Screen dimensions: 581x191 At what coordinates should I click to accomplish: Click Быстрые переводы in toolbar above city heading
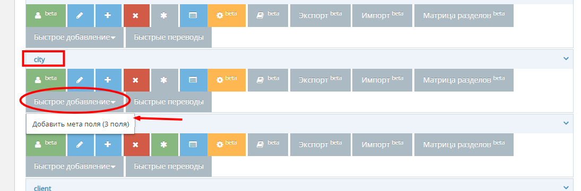[x=169, y=38]
